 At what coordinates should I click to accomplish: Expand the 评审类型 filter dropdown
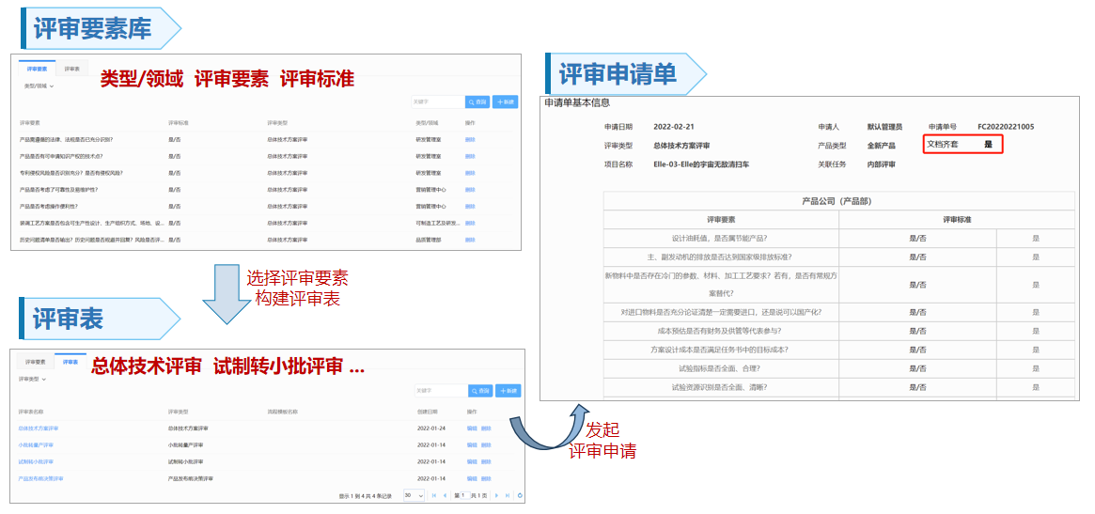click(x=32, y=379)
